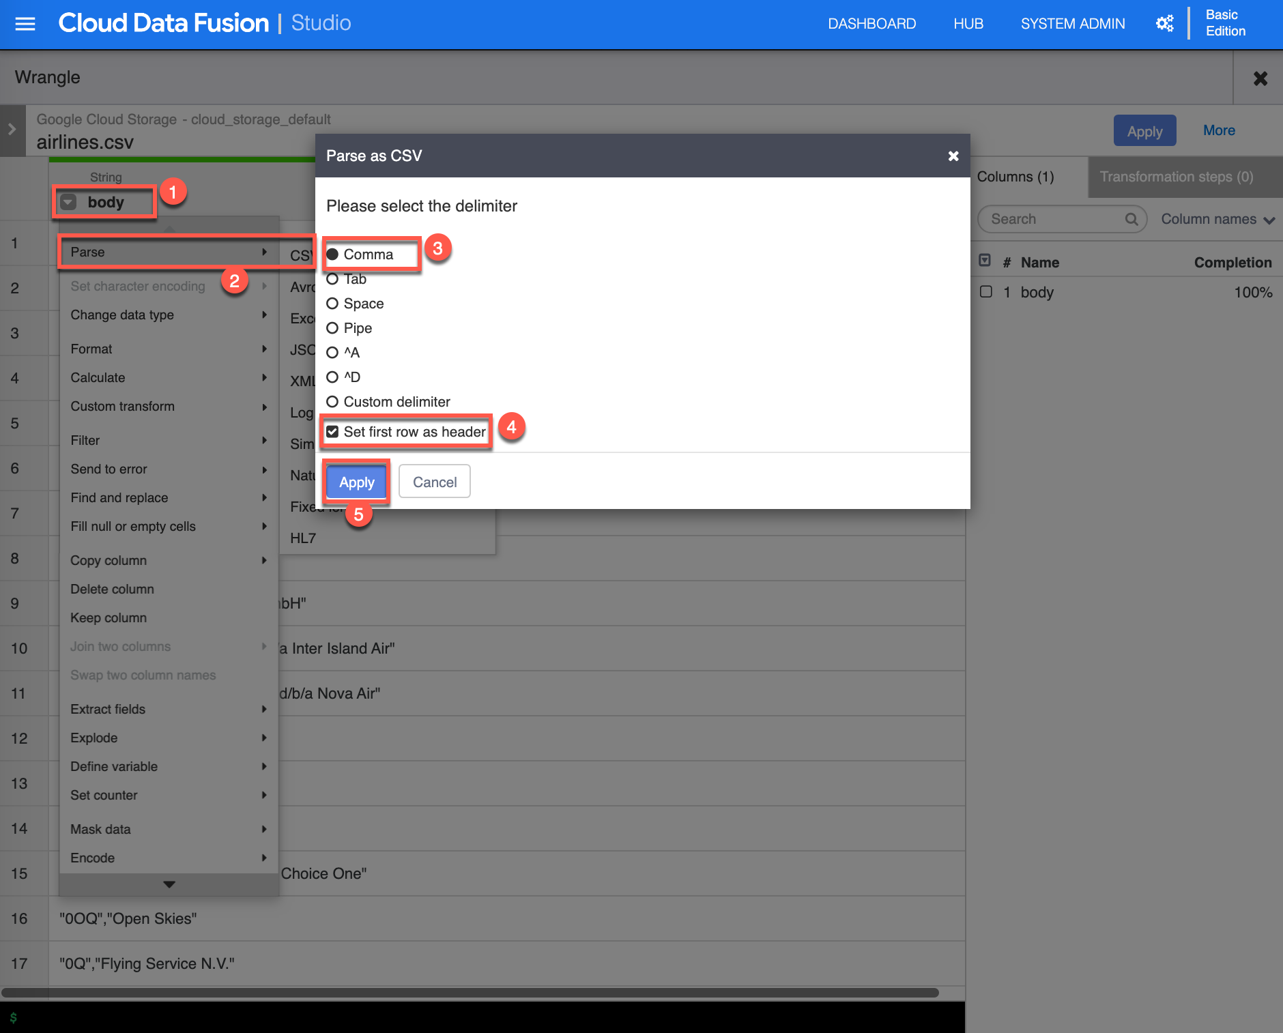The width and height of the screenshot is (1283, 1033).
Task: Toggle Set first row as header checkbox
Action: (332, 432)
